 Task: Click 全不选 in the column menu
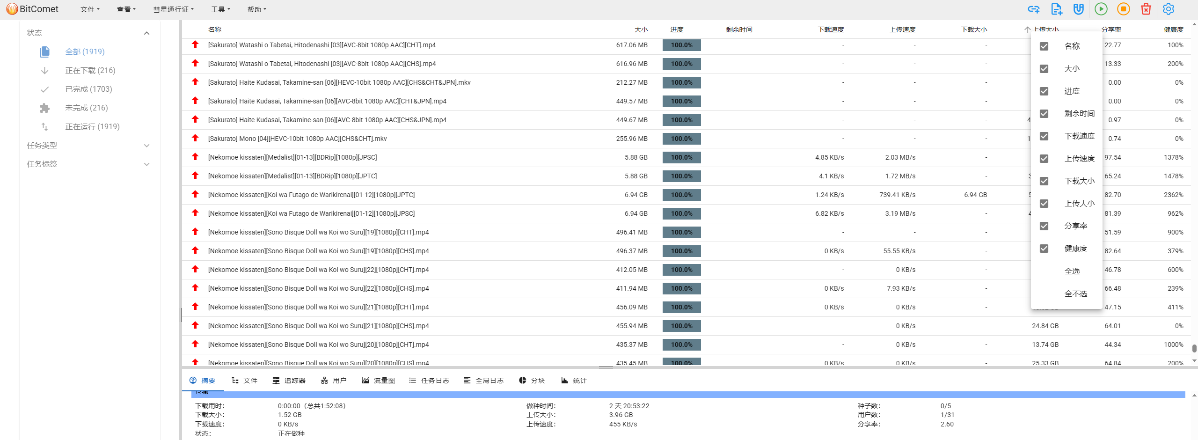[1075, 294]
